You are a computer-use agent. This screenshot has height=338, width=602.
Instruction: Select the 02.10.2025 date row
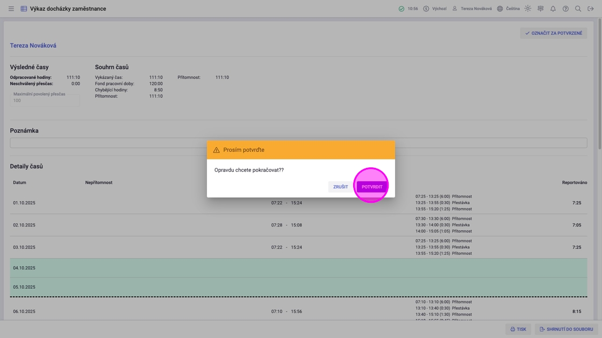coord(298,225)
